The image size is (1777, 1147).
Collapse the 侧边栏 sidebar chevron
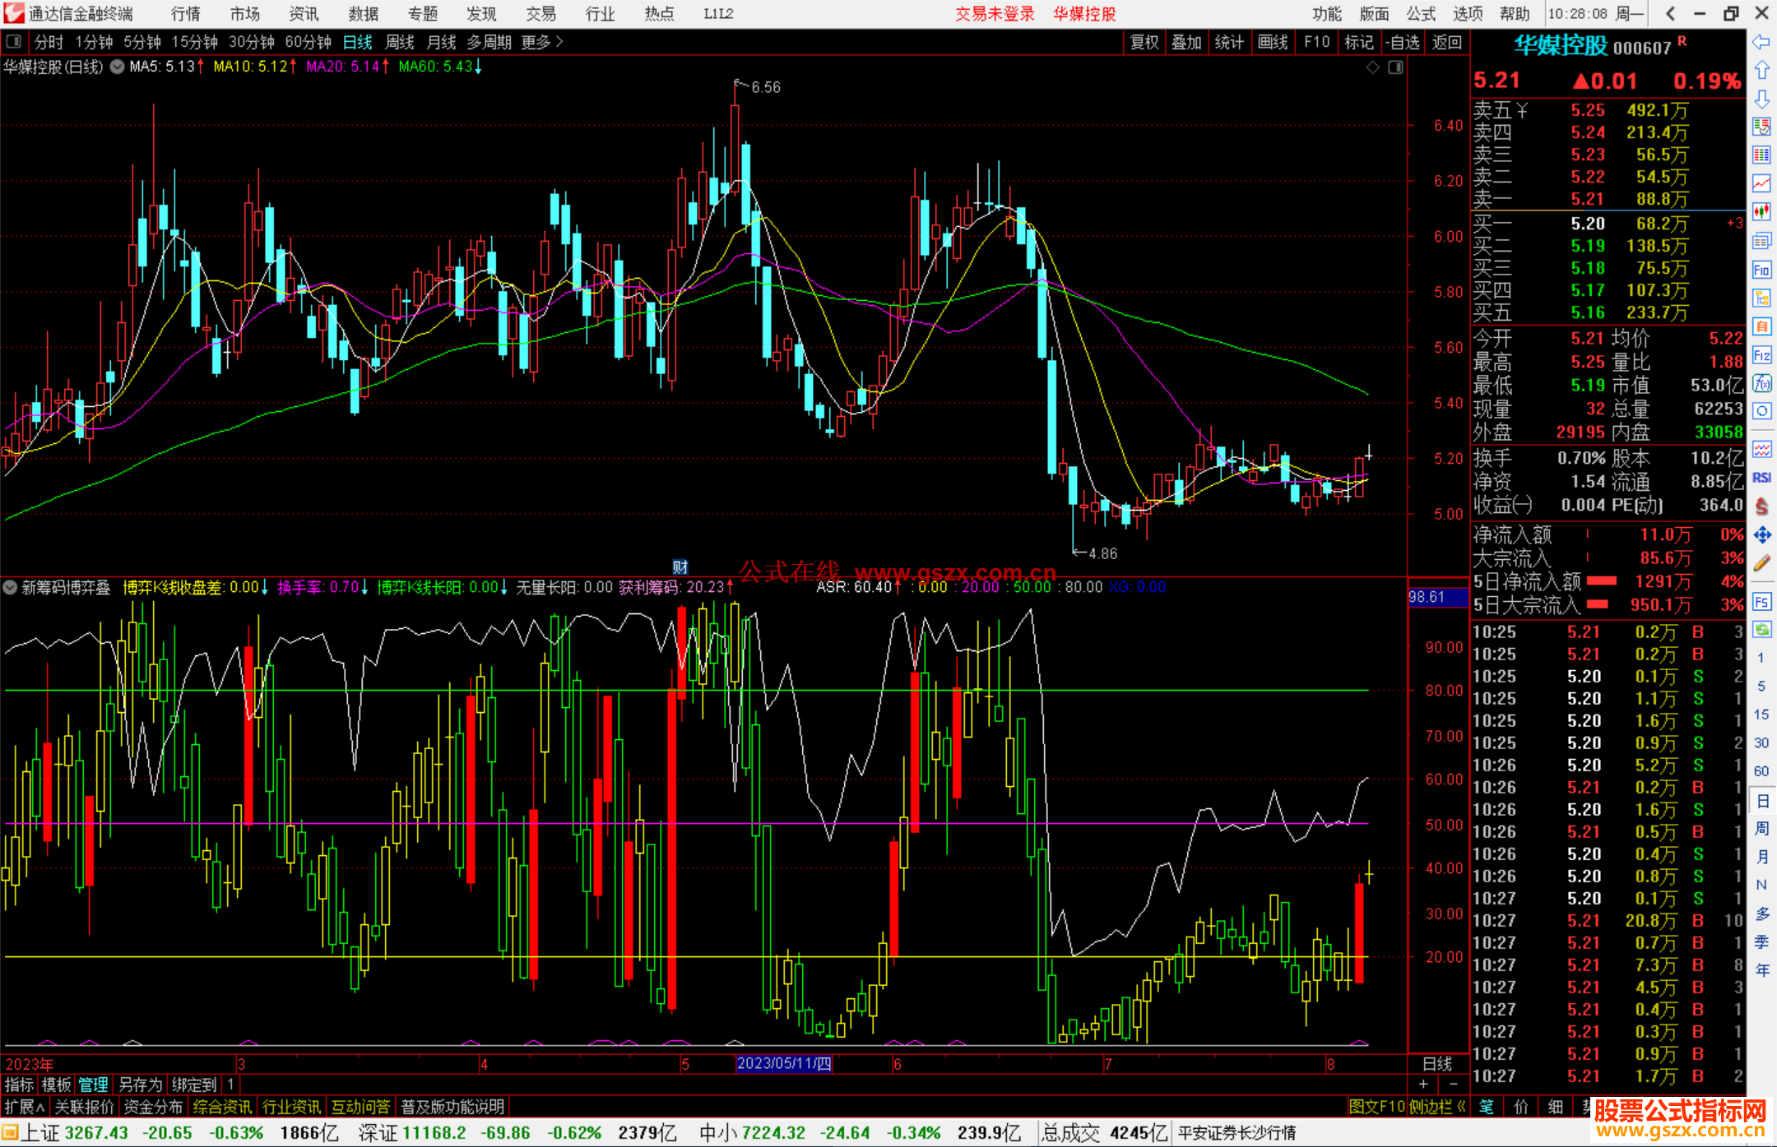click(1461, 1107)
